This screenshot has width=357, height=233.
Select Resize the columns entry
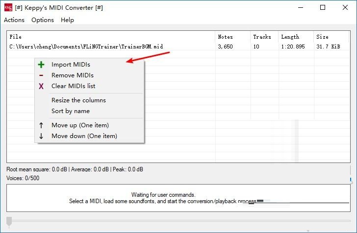[90, 100]
